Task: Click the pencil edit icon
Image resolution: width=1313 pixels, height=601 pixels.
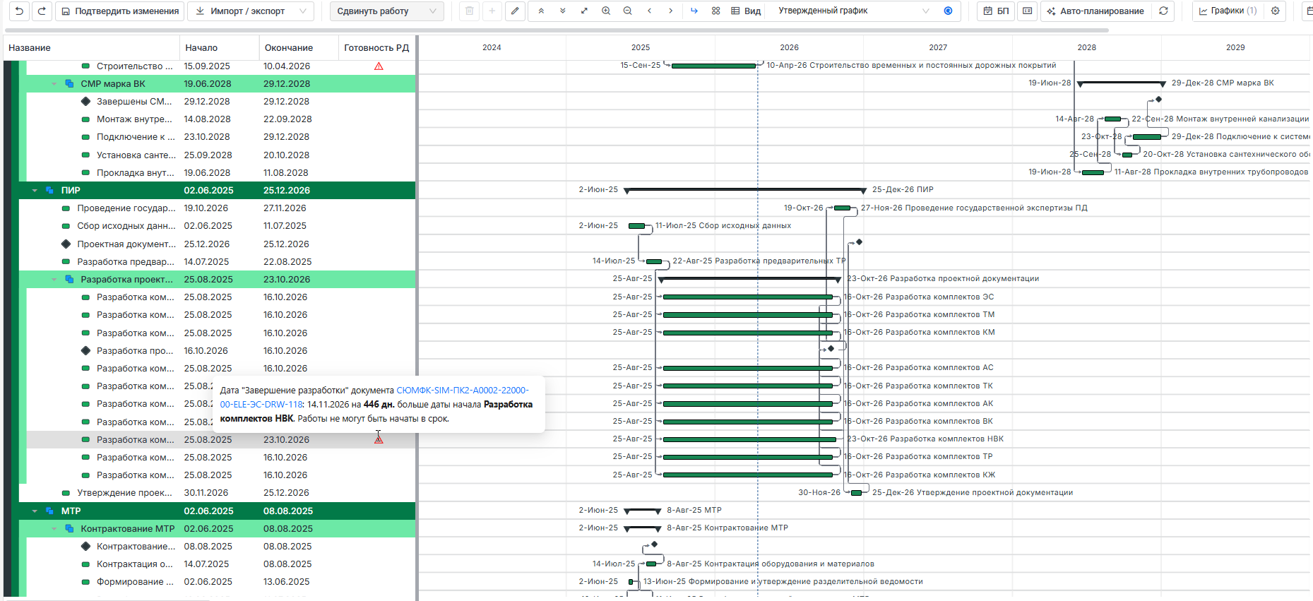Action: tap(515, 11)
